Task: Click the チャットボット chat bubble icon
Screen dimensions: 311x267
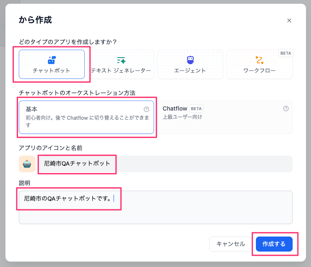Action: 52,60
